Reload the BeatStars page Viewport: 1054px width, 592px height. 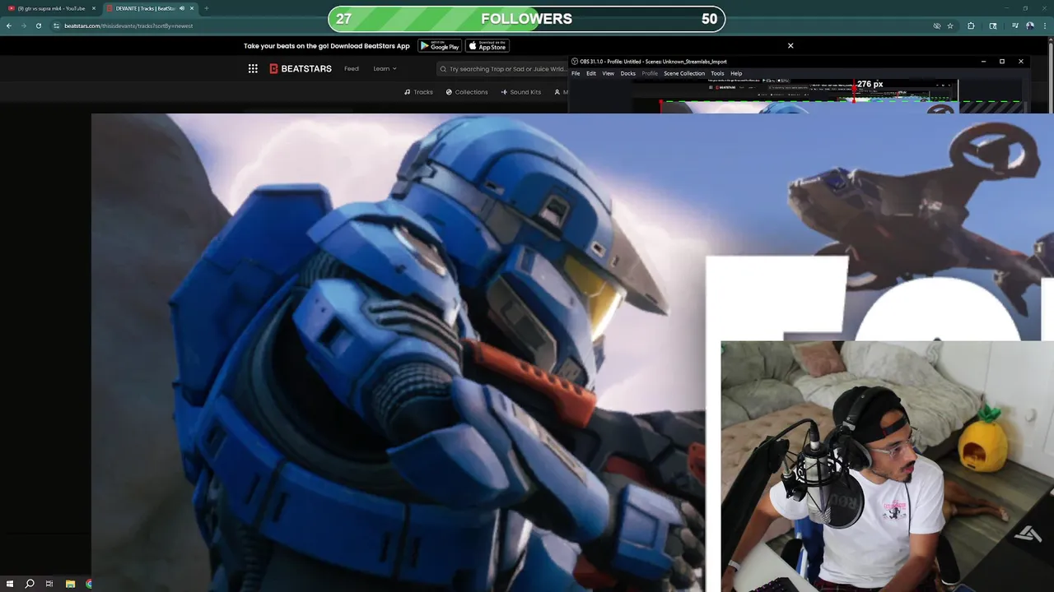[x=38, y=25]
